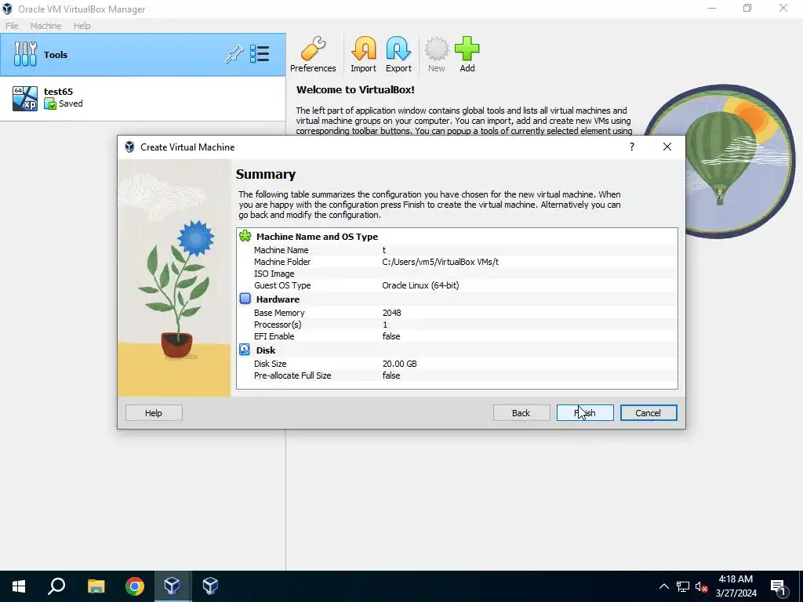
Task: Click the Welcome to VirtualBox! heading
Action: click(x=355, y=89)
